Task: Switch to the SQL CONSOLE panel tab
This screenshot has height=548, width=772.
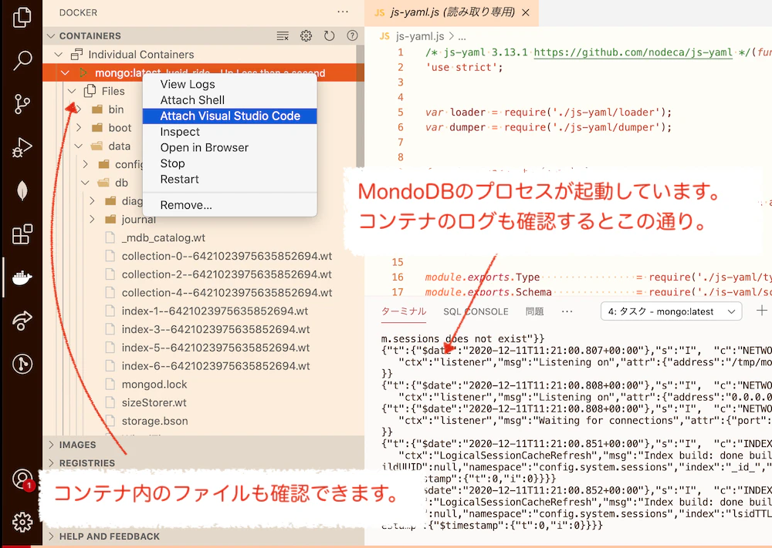Action: tap(476, 311)
